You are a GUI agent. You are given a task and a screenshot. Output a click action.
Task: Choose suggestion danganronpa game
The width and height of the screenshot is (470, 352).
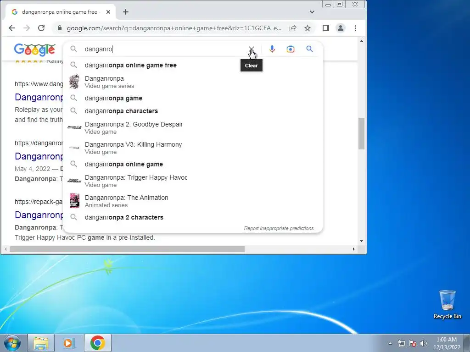193,98
